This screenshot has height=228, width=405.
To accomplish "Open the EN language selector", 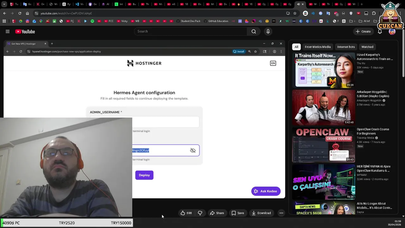I will coord(273,63).
